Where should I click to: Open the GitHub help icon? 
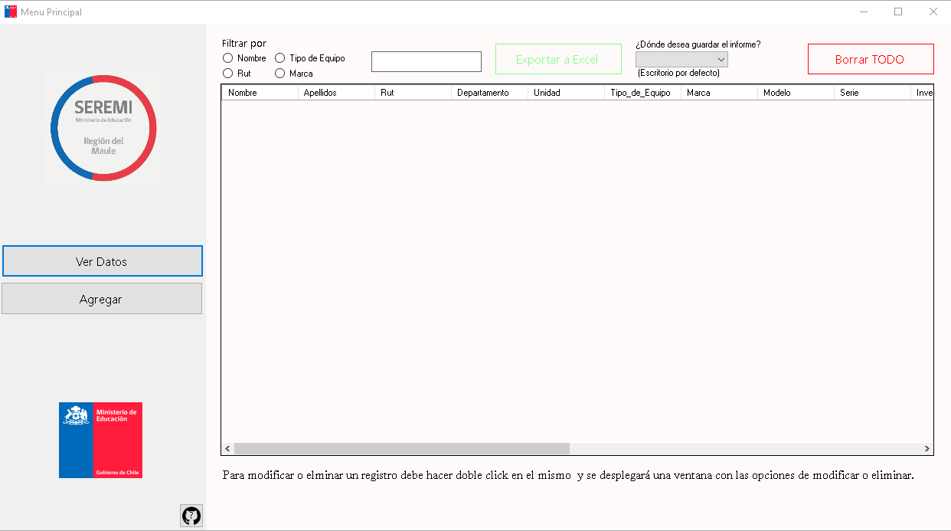(x=191, y=515)
